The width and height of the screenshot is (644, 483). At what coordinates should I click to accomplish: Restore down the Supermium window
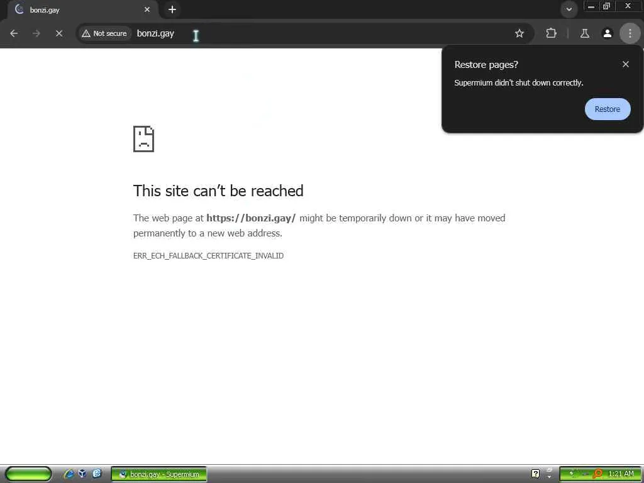pyautogui.click(x=607, y=6)
